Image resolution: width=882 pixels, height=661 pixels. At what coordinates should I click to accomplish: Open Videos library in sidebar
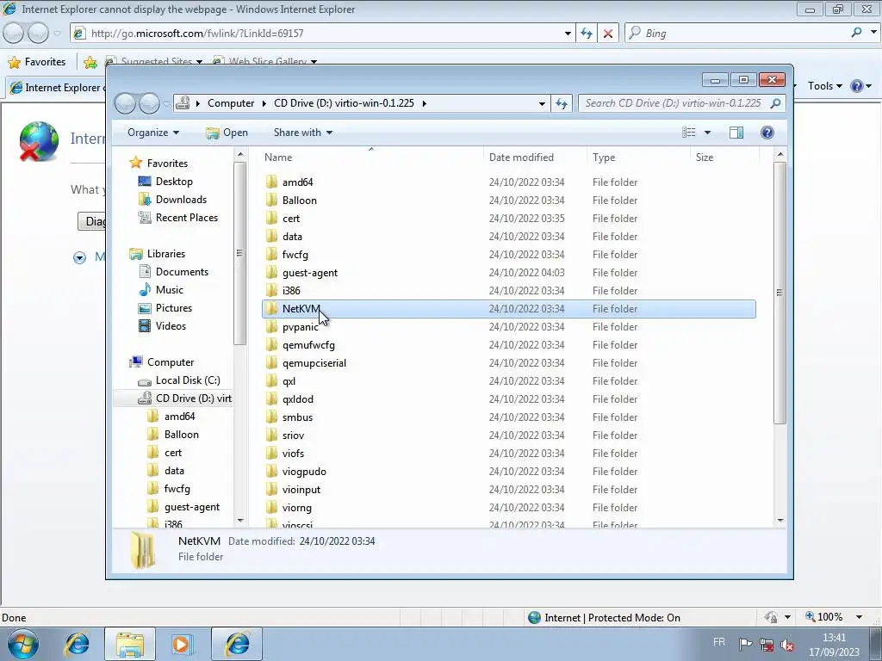171,326
